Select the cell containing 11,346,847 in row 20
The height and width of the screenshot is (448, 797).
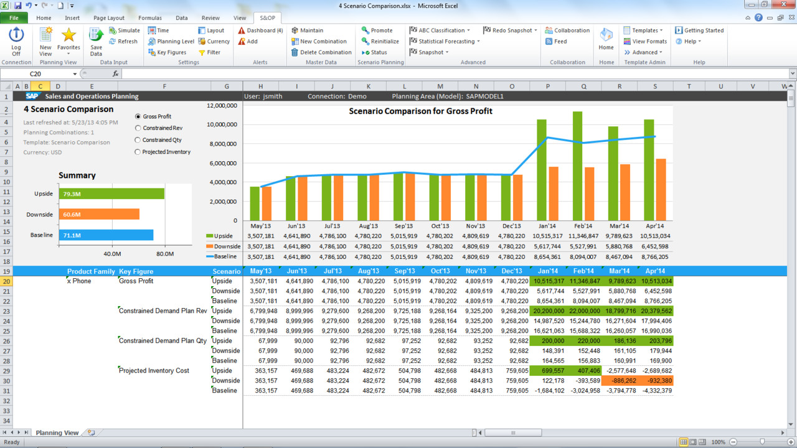pyautogui.click(x=584, y=281)
